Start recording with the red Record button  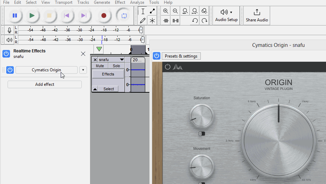[104, 16]
